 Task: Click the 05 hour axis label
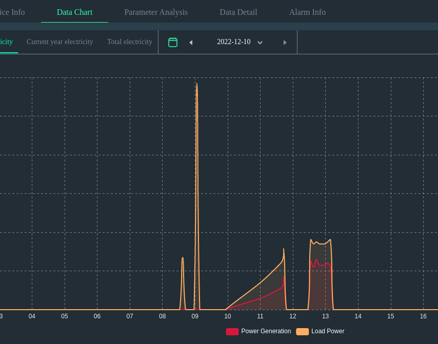click(65, 316)
